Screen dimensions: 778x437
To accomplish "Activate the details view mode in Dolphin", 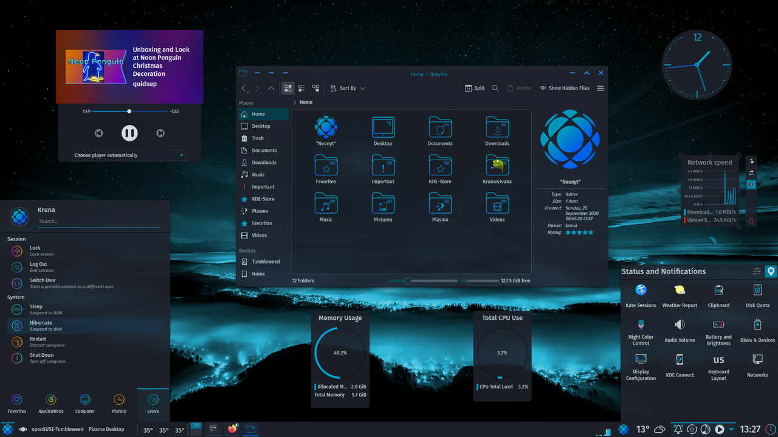I will [315, 88].
